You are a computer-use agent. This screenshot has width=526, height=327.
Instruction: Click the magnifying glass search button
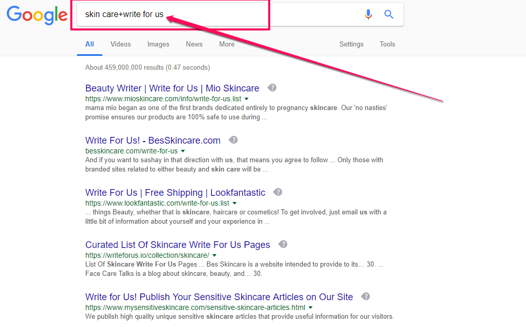389,14
